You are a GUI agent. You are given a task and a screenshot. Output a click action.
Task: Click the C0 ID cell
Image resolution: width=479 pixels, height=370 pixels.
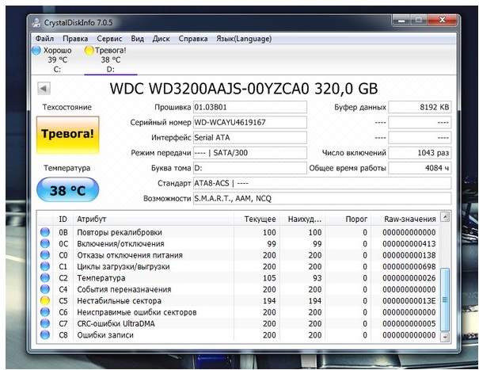[x=63, y=255]
